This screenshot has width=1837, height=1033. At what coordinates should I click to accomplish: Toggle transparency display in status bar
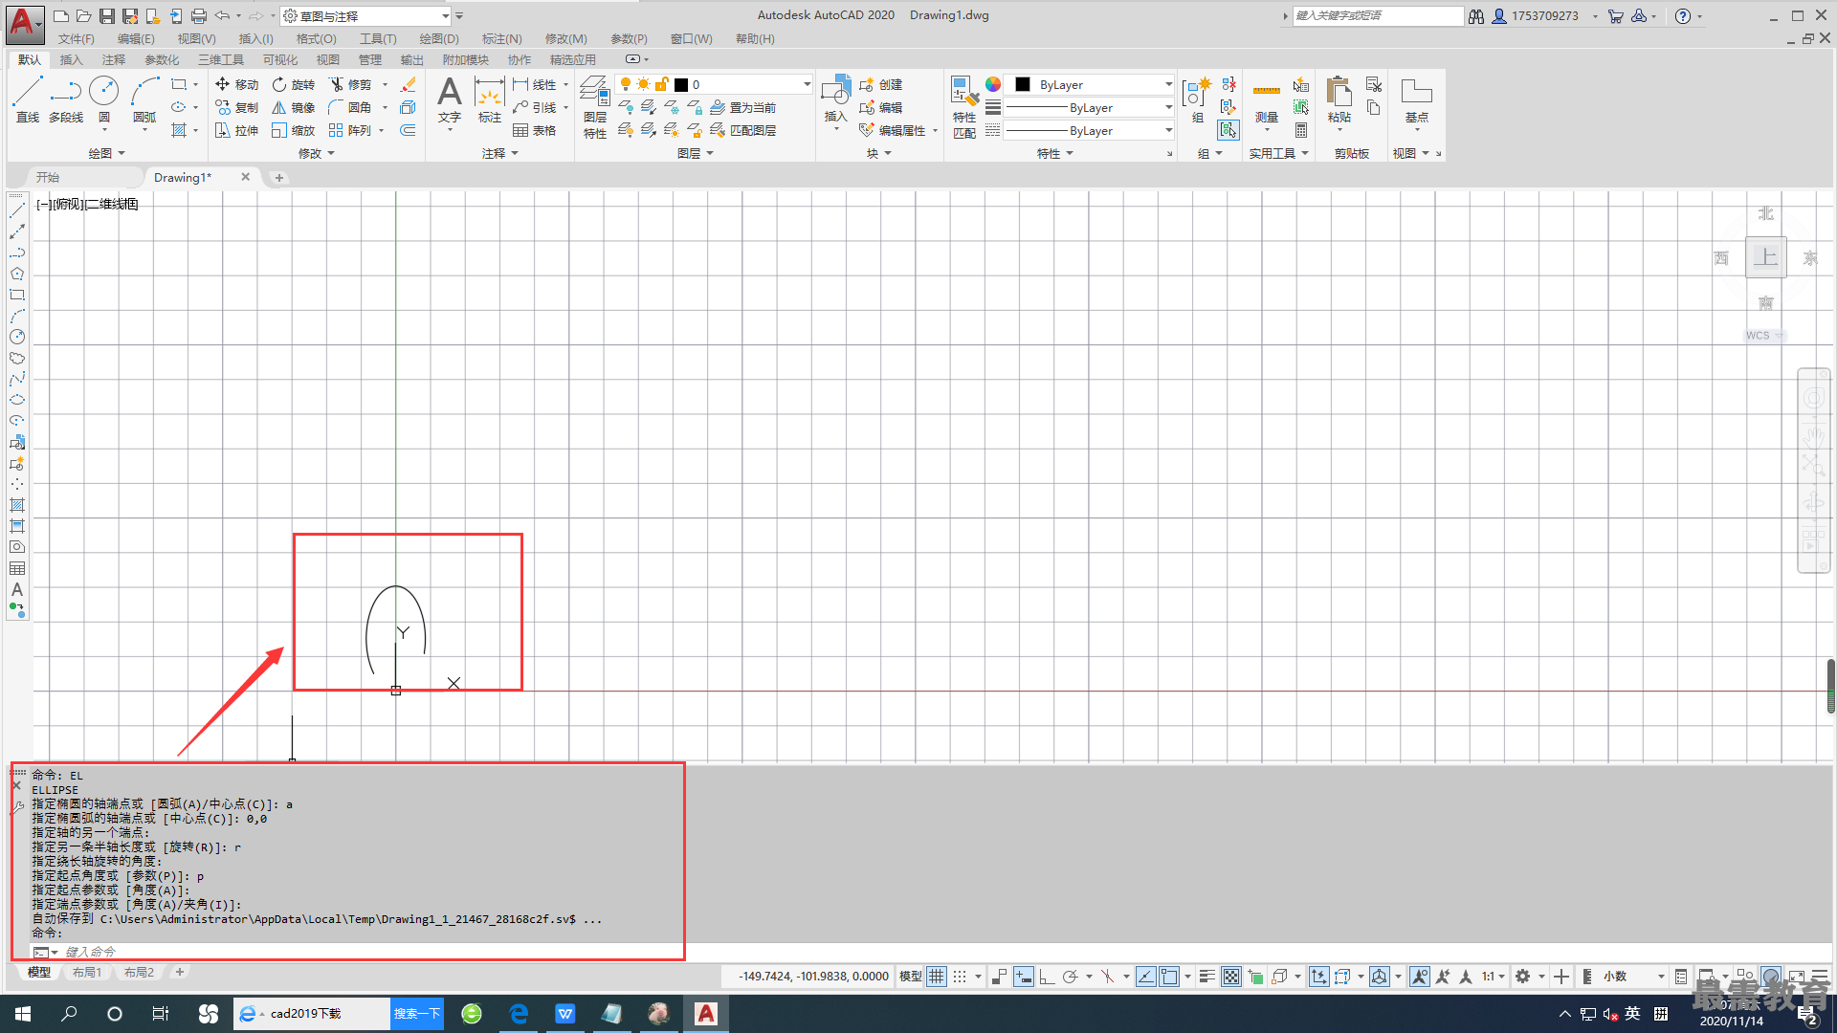(x=1231, y=977)
